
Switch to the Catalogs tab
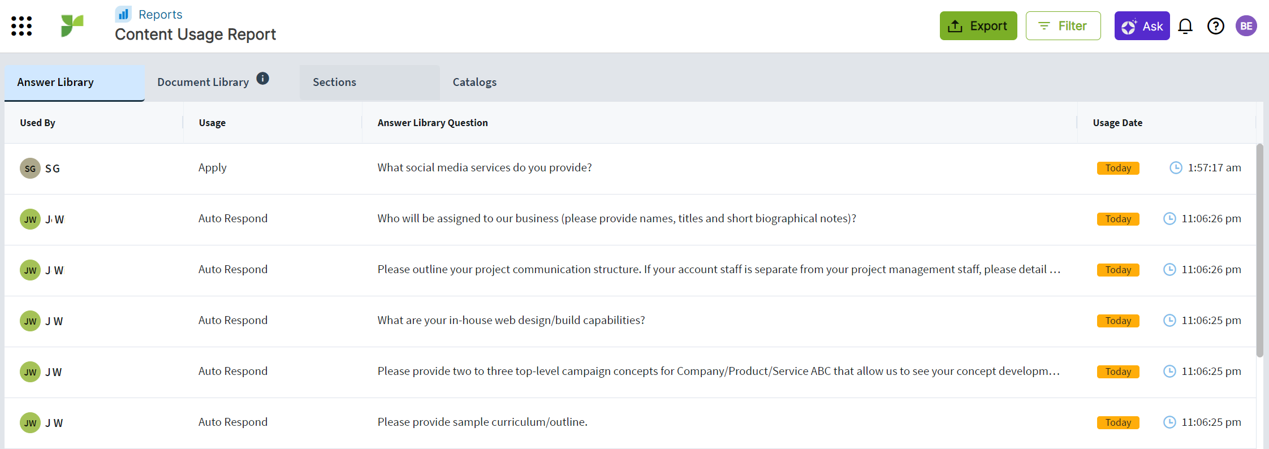pos(474,83)
